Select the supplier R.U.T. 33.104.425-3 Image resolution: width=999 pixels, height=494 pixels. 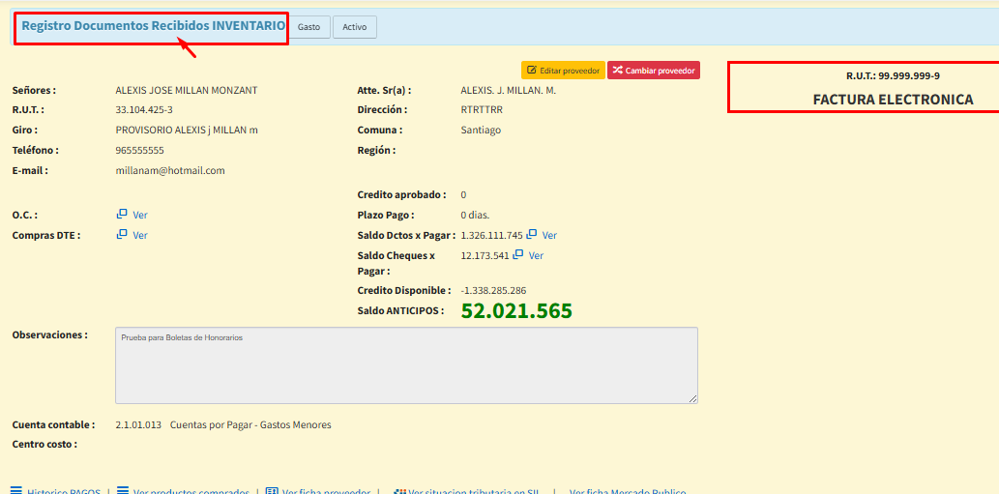coord(144,109)
